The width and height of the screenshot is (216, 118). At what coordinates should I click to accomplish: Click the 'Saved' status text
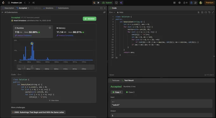click(112, 75)
